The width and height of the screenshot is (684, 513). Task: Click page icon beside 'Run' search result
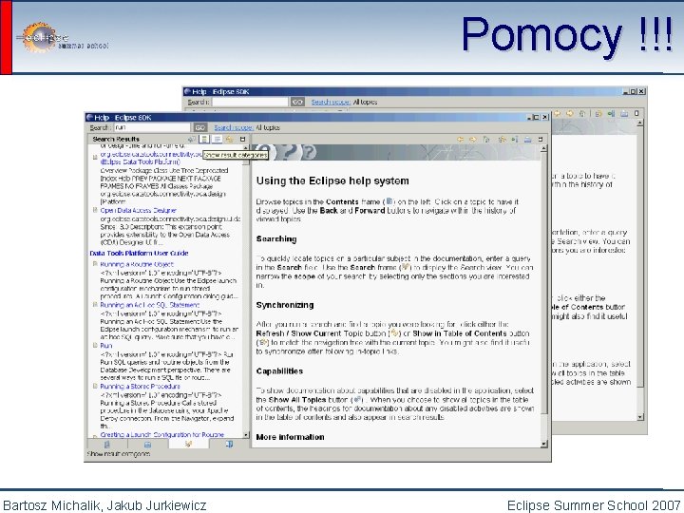click(95, 346)
